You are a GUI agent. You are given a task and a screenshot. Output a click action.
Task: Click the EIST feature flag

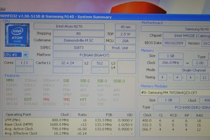click(28, 99)
